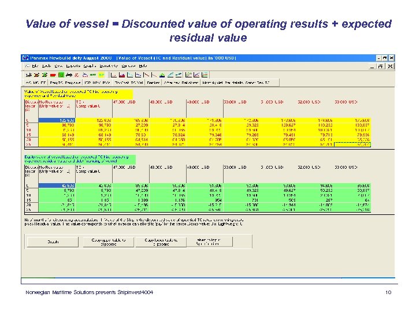This screenshot has width=416, height=312.
Task: Open the File menu
Action: (x=35, y=66)
